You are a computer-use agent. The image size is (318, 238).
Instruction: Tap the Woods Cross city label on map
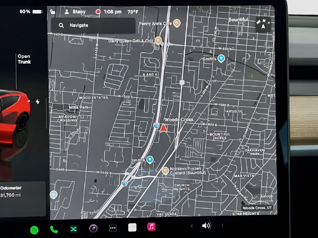179,120
